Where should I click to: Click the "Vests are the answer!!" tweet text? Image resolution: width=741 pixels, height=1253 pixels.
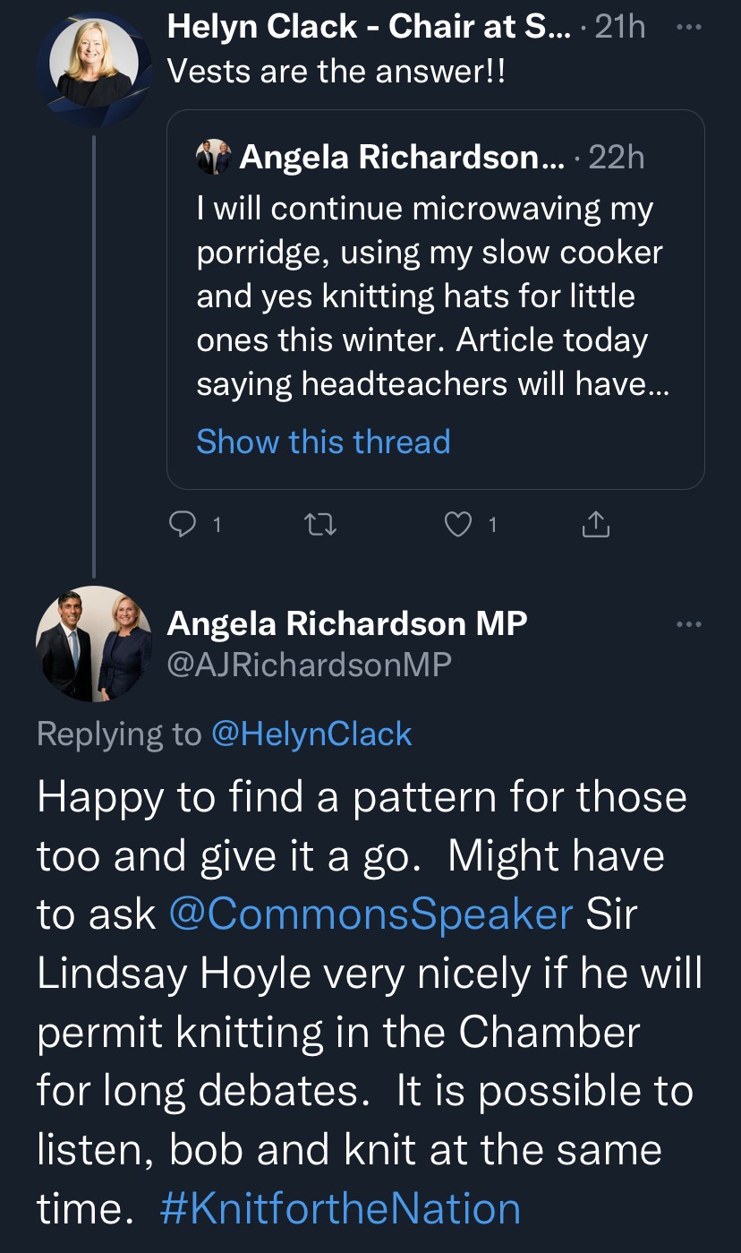point(336,72)
